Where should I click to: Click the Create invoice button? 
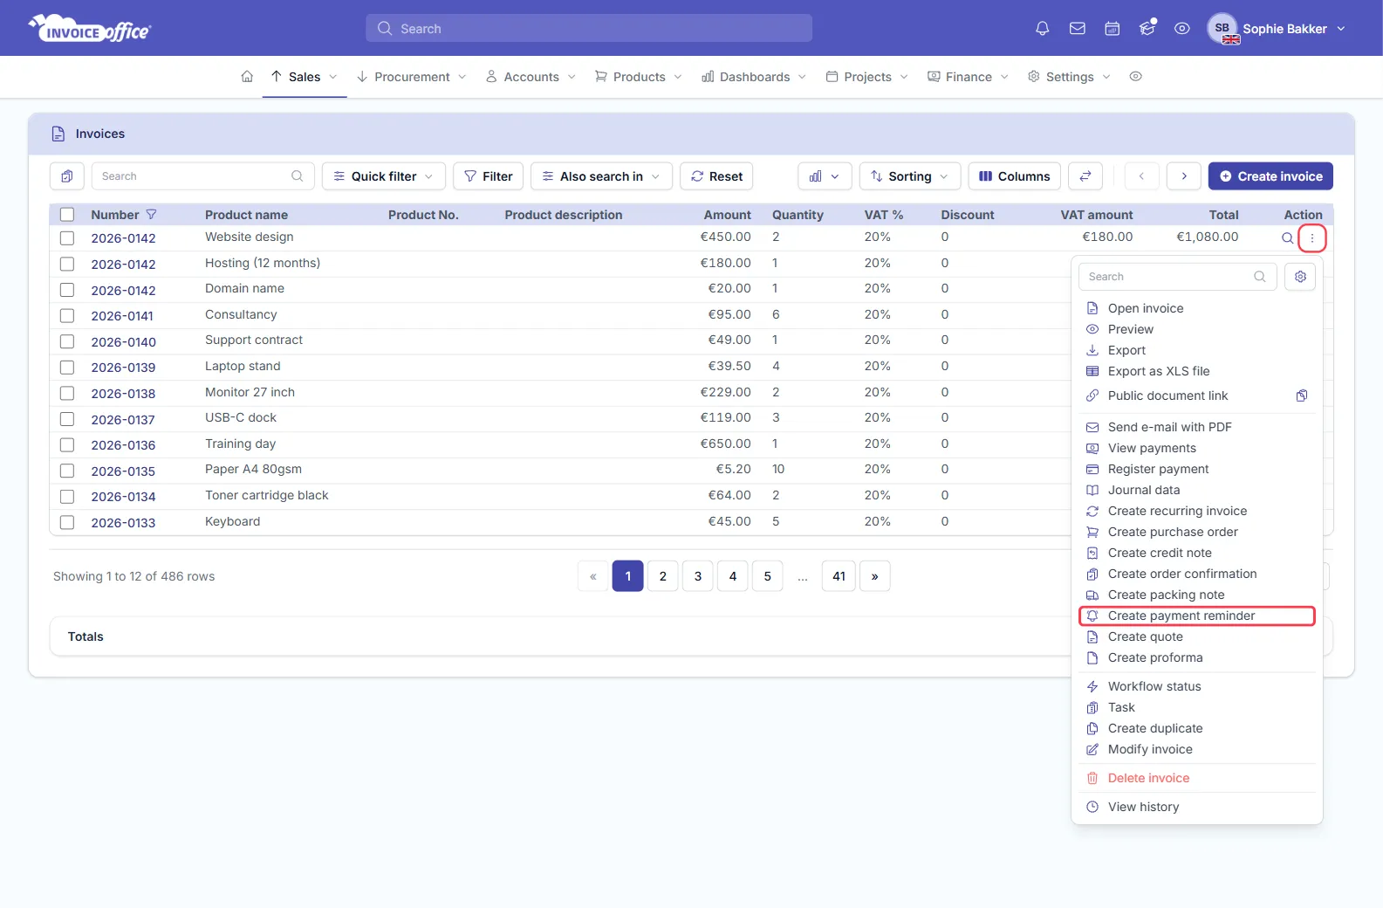click(x=1270, y=176)
